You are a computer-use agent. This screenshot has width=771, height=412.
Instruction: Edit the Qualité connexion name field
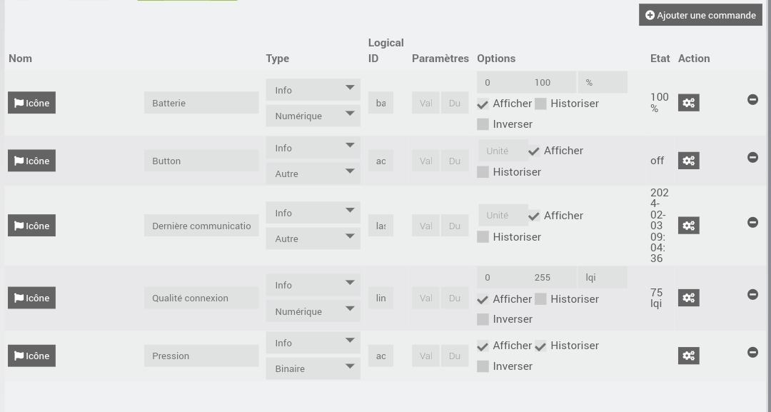[x=201, y=298]
